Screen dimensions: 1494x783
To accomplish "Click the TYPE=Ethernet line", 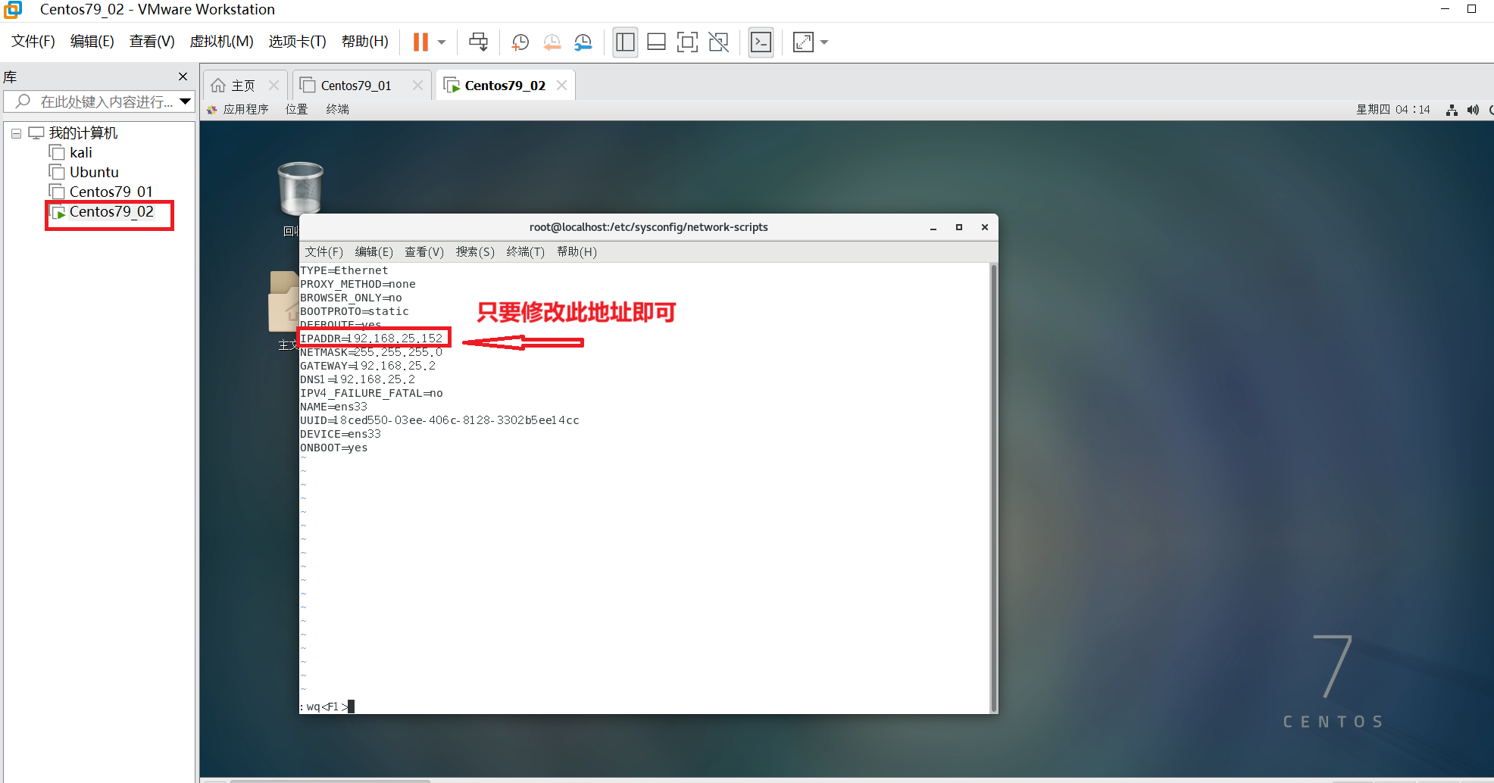I will pos(344,270).
